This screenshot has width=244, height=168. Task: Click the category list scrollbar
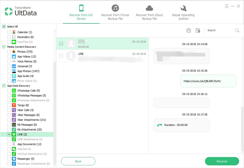[55, 113]
